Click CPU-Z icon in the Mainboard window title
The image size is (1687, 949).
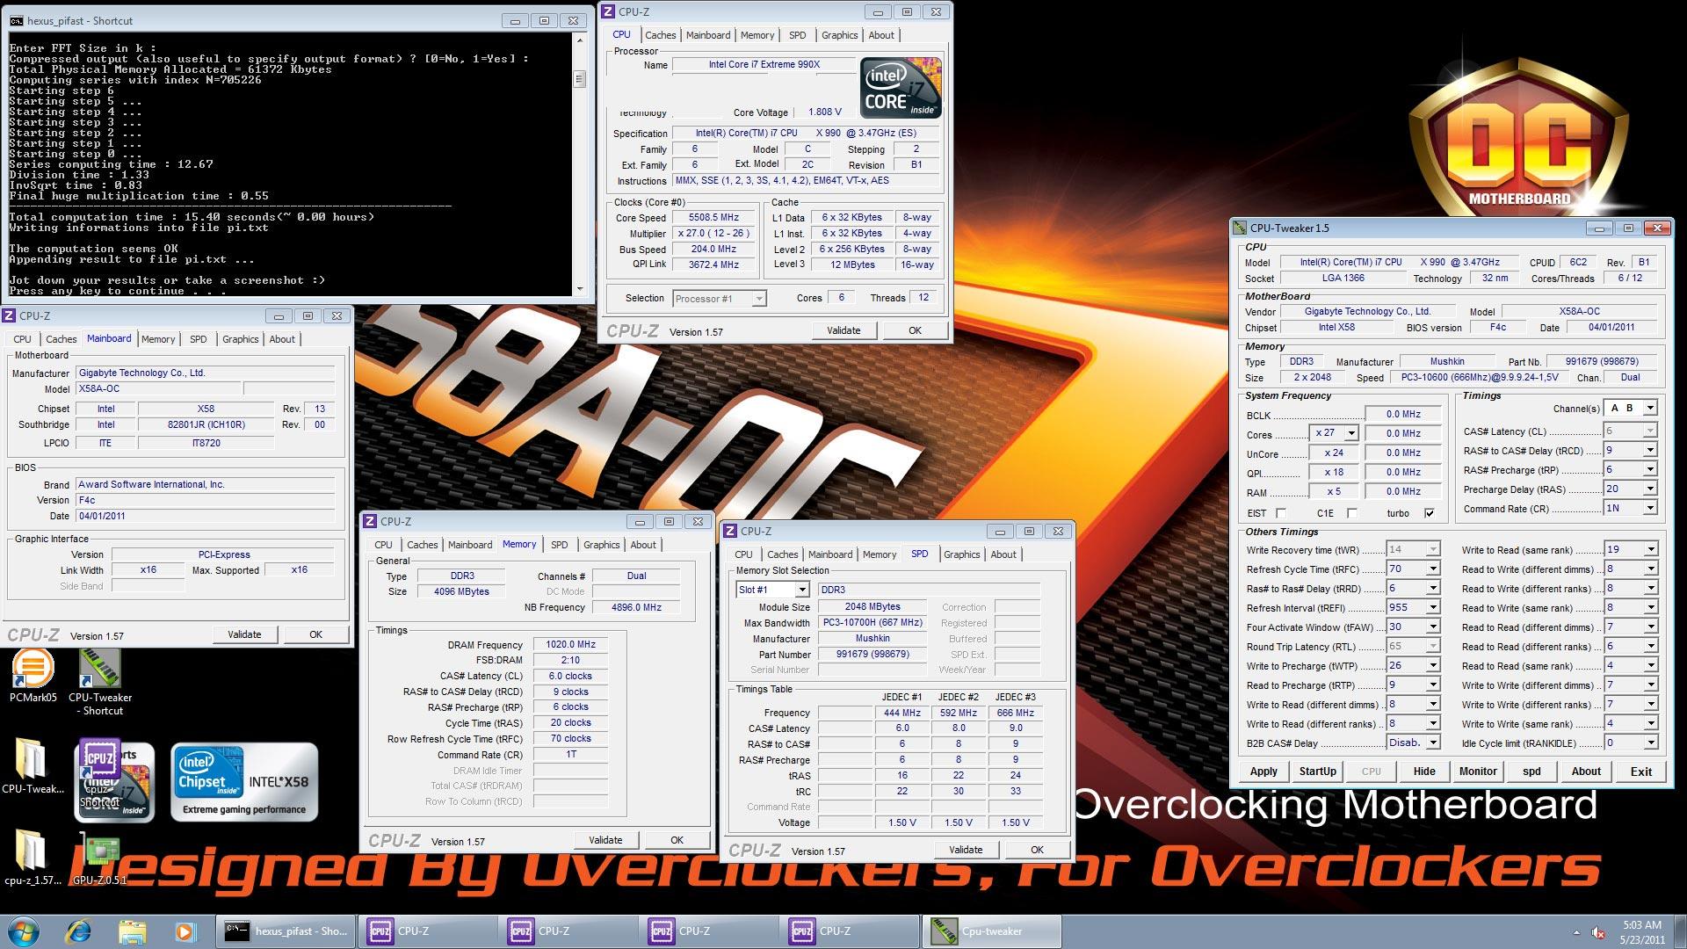(x=9, y=315)
